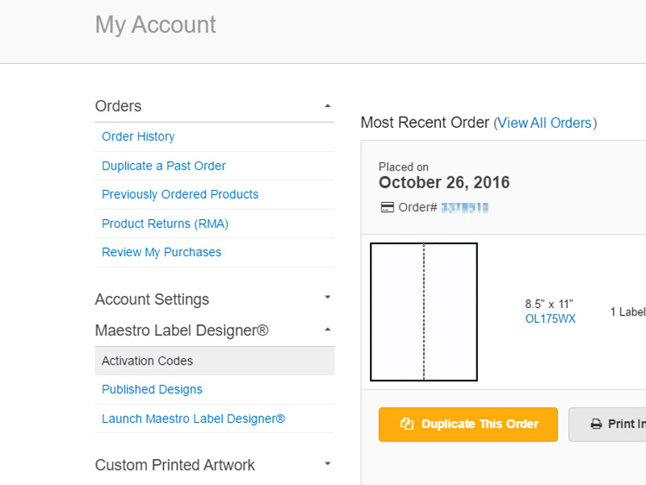
Task: Expand the Account Settings section
Action: click(327, 298)
